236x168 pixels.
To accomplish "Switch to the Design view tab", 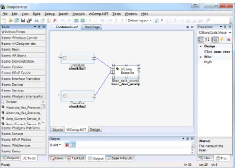I will (95, 130).
